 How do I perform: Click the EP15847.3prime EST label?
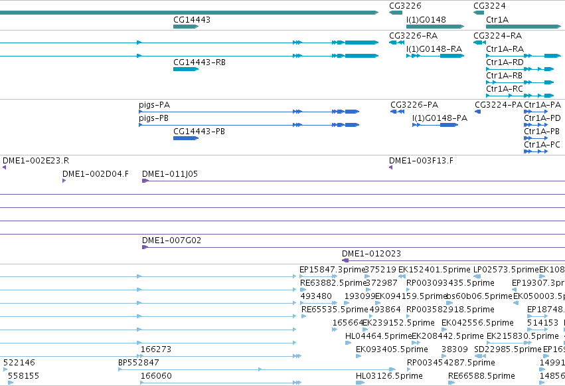point(333,270)
